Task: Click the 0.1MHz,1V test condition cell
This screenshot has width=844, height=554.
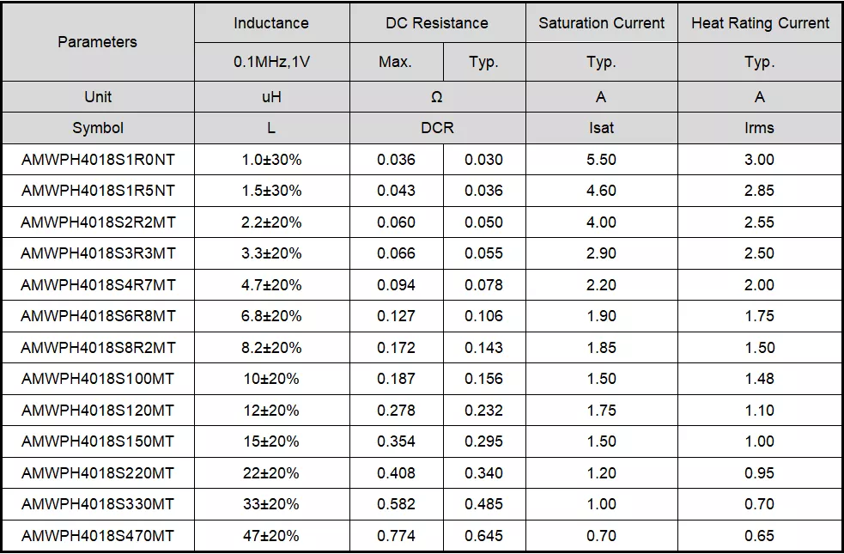Action: [x=271, y=62]
